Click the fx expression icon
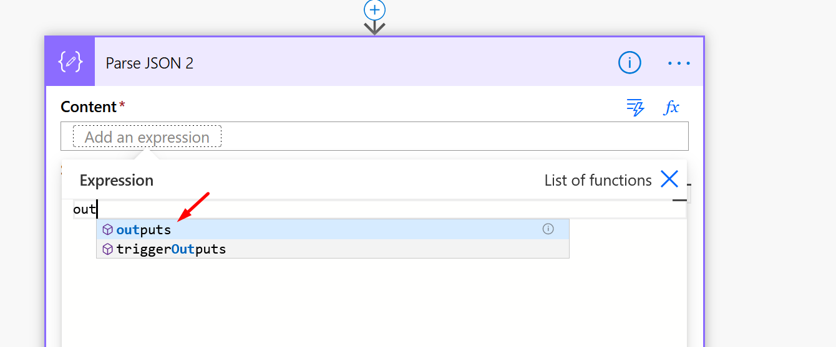836x347 pixels. pos(671,107)
